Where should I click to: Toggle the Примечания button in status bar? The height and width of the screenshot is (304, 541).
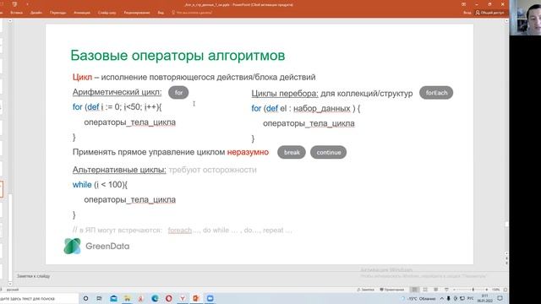(x=392, y=290)
